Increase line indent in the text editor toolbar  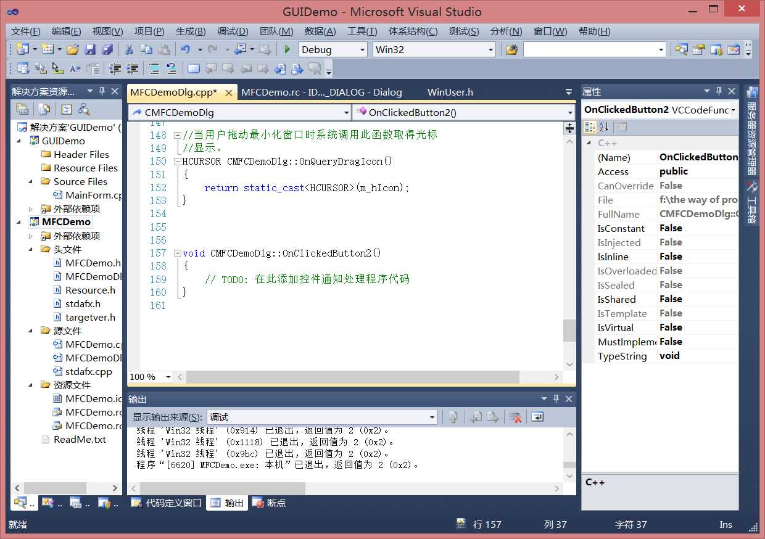pos(132,68)
